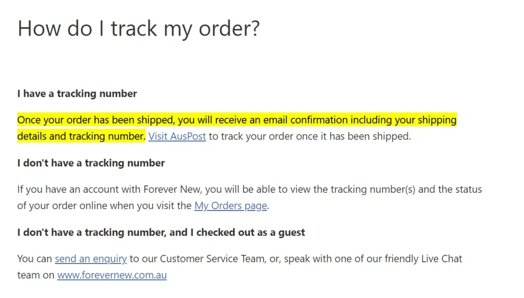The image size is (524, 298).
Task: Click the 'How do I track my order?' title
Action: tap(139, 28)
